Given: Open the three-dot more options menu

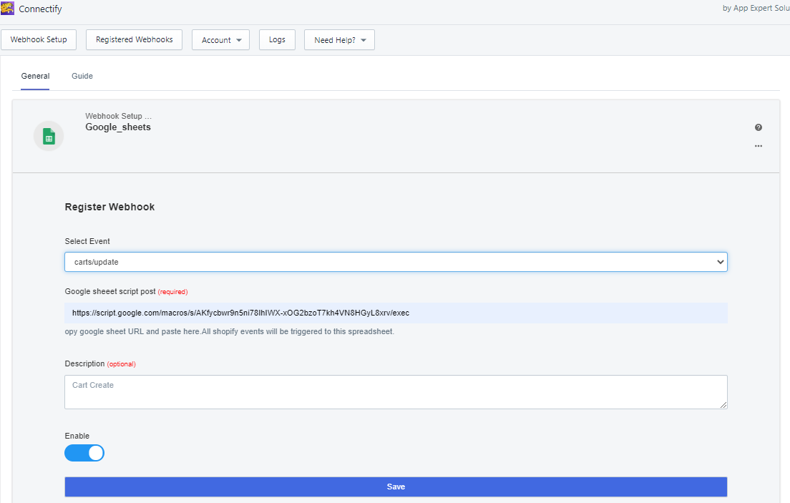Looking at the screenshot, I should (759, 146).
